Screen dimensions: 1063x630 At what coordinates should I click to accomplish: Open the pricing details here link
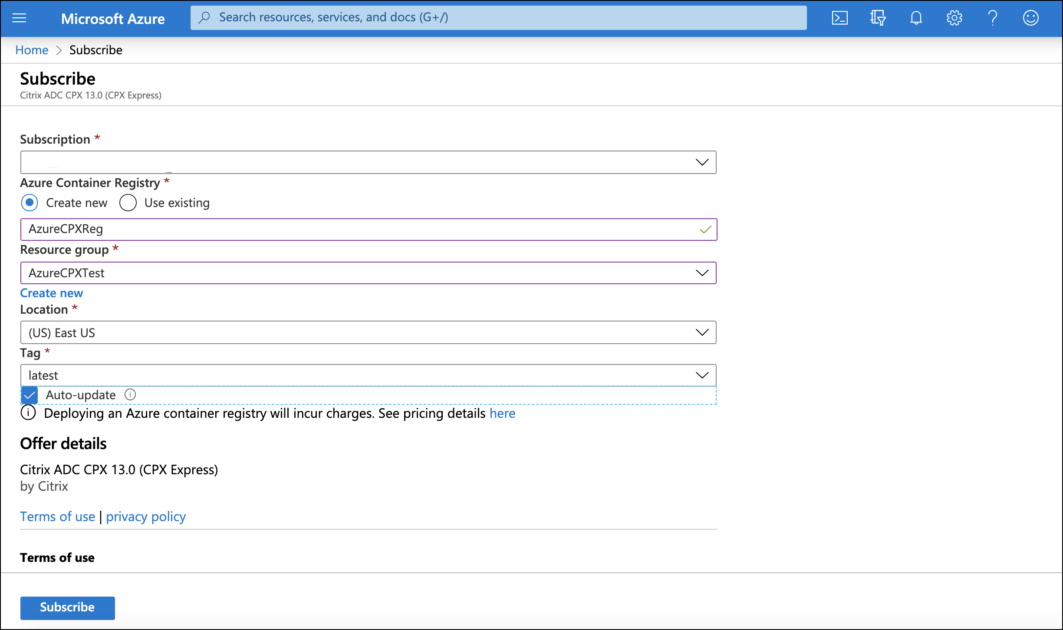(502, 413)
